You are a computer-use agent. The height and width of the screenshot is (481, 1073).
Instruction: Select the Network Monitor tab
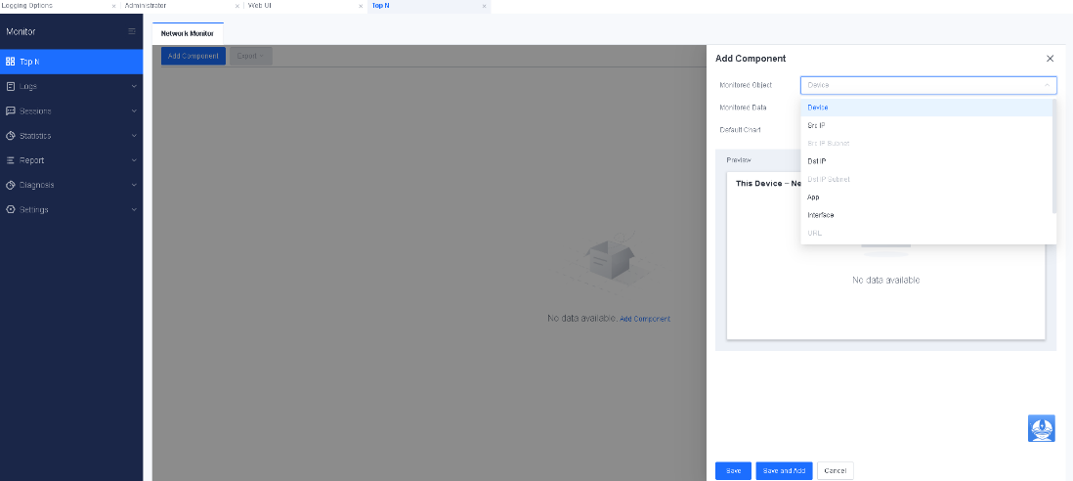pos(188,33)
